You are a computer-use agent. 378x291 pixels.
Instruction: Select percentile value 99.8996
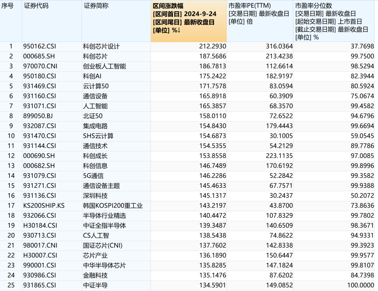(x=362, y=166)
